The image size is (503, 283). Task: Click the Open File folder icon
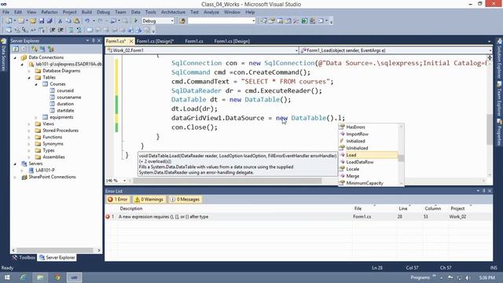(x=33, y=21)
